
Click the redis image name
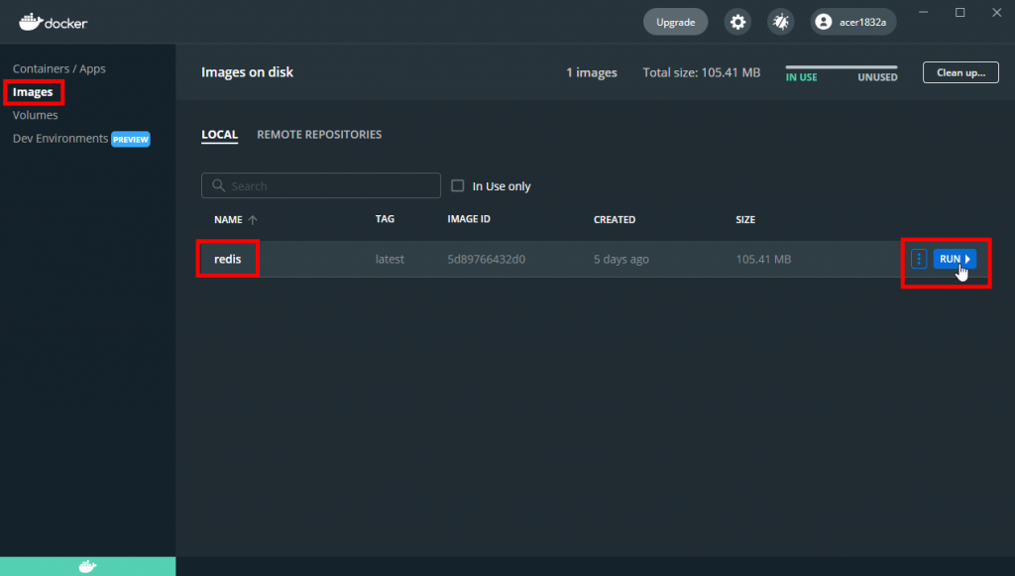pos(228,259)
